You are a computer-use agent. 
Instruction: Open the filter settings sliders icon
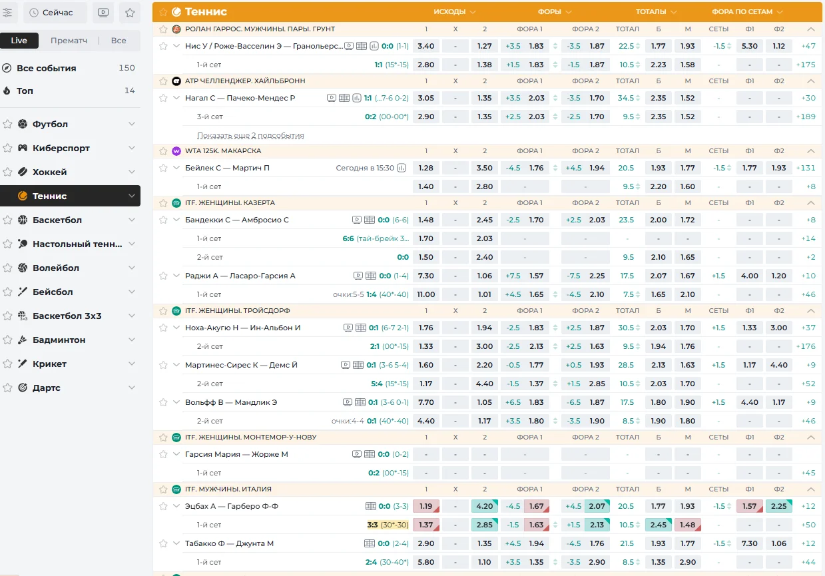[7, 13]
